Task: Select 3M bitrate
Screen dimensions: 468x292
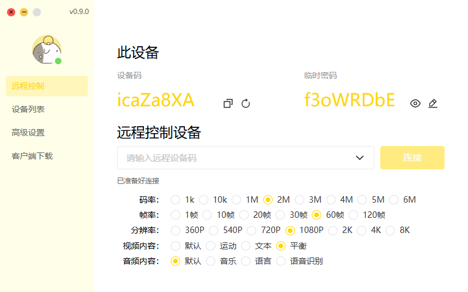Action: [x=300, y=200]
